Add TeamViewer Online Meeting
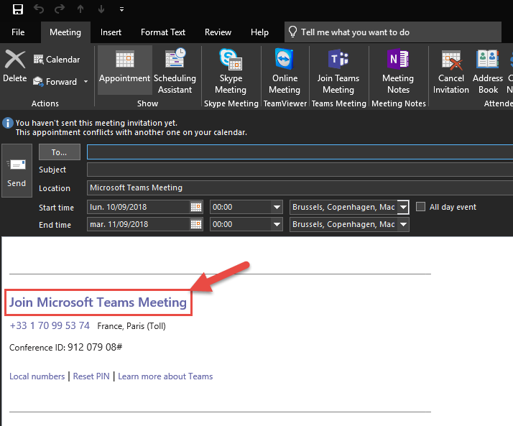Image resolution: width=513 pixels, height=426 pixels. 285,70
